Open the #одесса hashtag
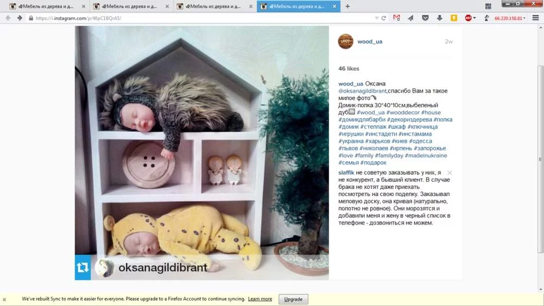This screenshot has height=306, width=544. [x=421, y=141]
